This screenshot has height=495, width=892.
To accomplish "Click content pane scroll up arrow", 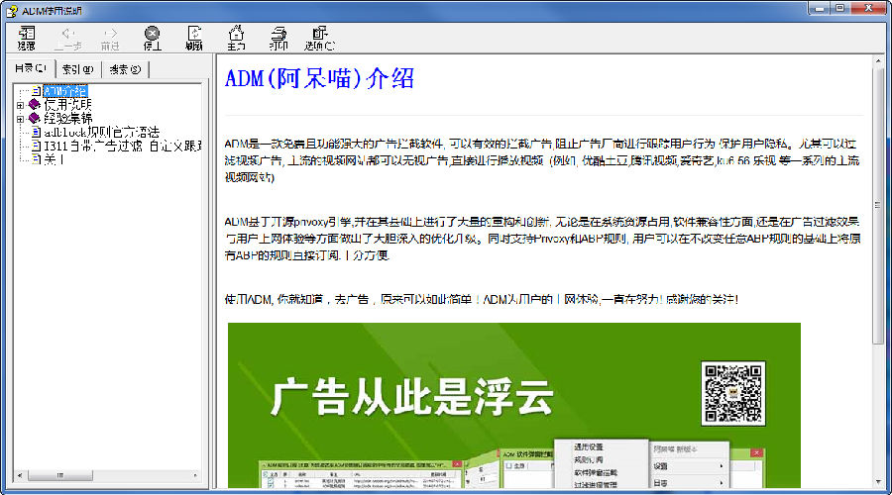I will pos(878,60).
